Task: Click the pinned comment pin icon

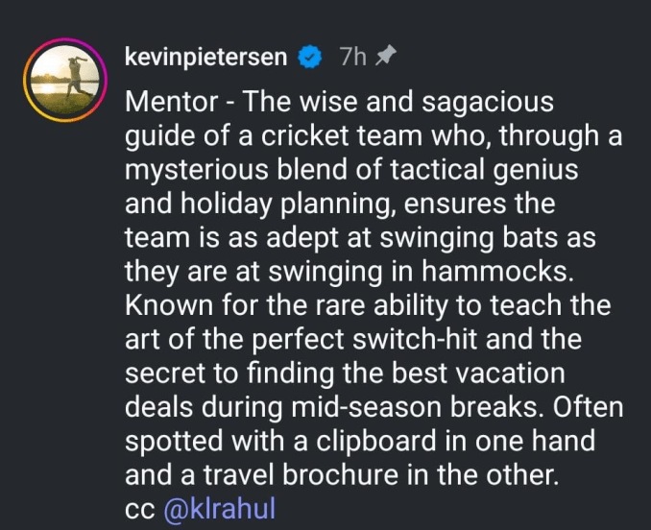Action: (384, 57)
